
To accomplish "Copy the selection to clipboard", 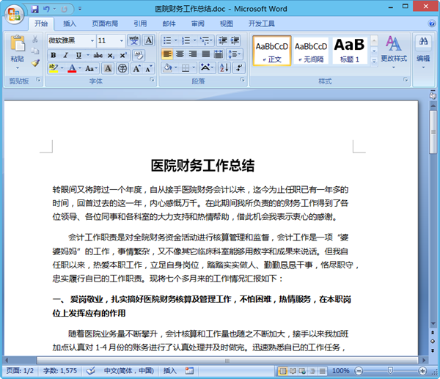I will pyautogui.click(x=35, y=51).
